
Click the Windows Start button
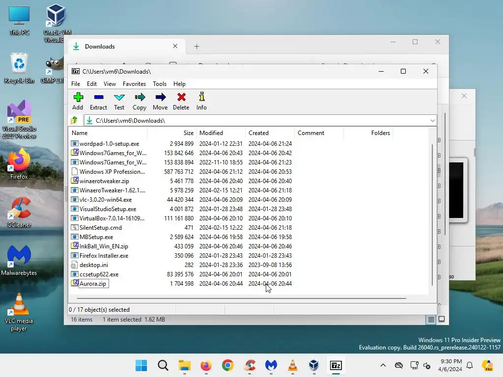(x=141, y=365)
